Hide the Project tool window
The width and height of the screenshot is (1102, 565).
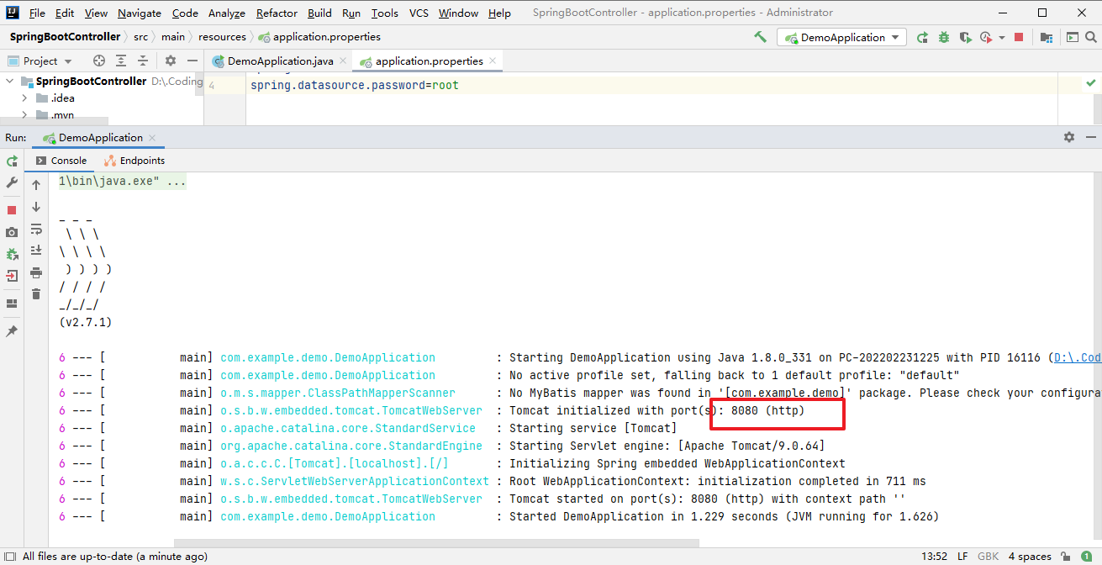[192, 61]
